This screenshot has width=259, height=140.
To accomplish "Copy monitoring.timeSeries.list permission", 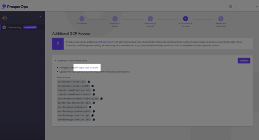I will coord(94,103).
